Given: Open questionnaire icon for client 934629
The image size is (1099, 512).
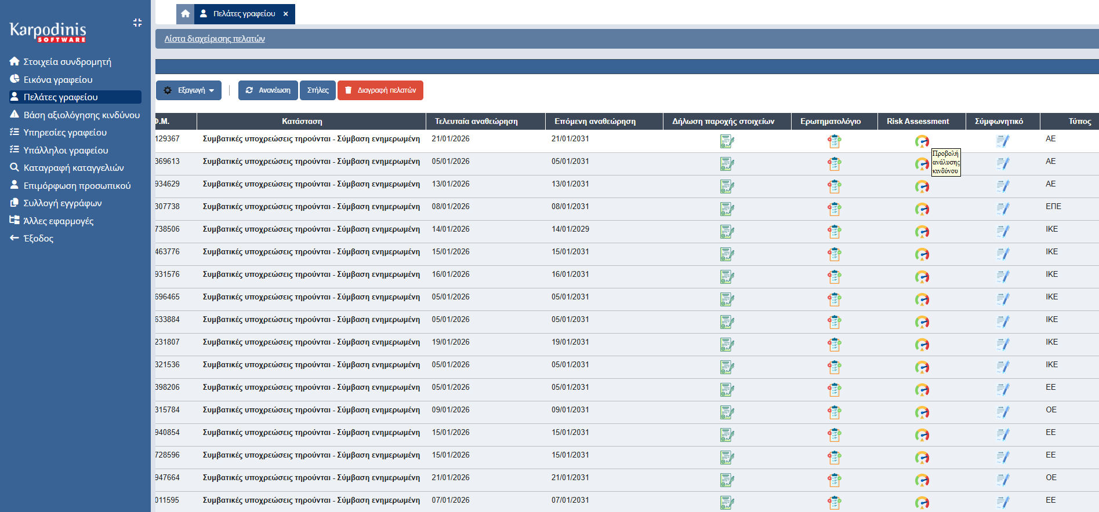Looking at the screenshot, I should pyautogui.click(x=834, y=186).
